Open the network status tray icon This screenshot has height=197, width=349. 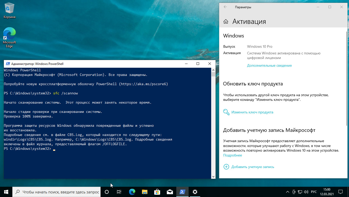pos(300,192)
